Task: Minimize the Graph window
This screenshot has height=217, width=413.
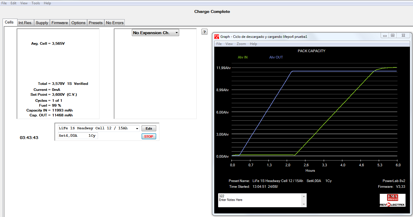Action: pyautogui.click(x=385, y=36)
